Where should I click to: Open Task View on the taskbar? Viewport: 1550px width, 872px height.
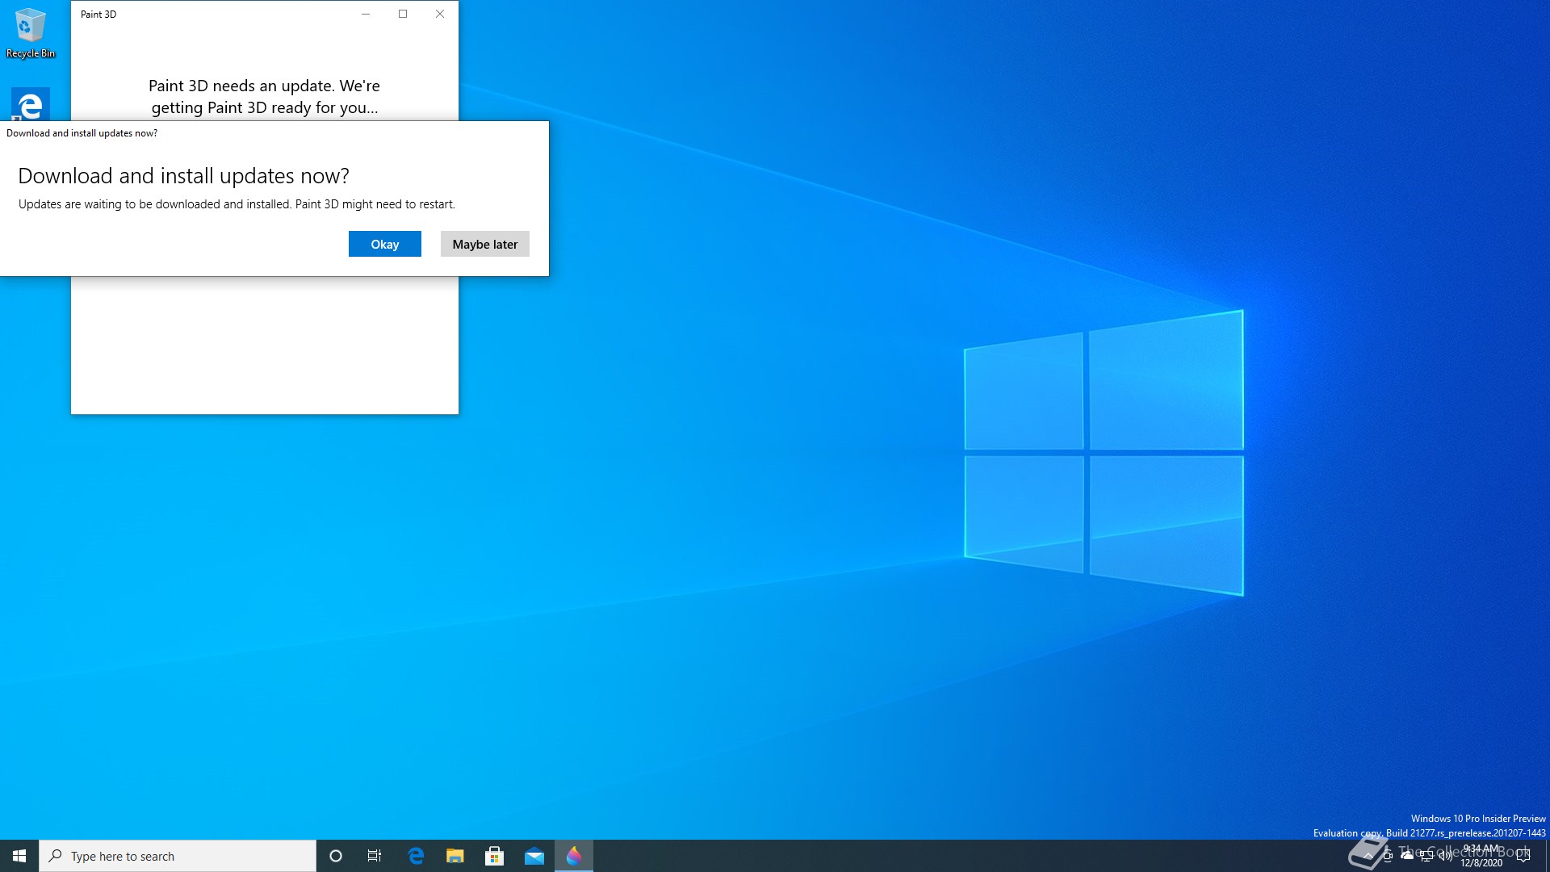375,856
